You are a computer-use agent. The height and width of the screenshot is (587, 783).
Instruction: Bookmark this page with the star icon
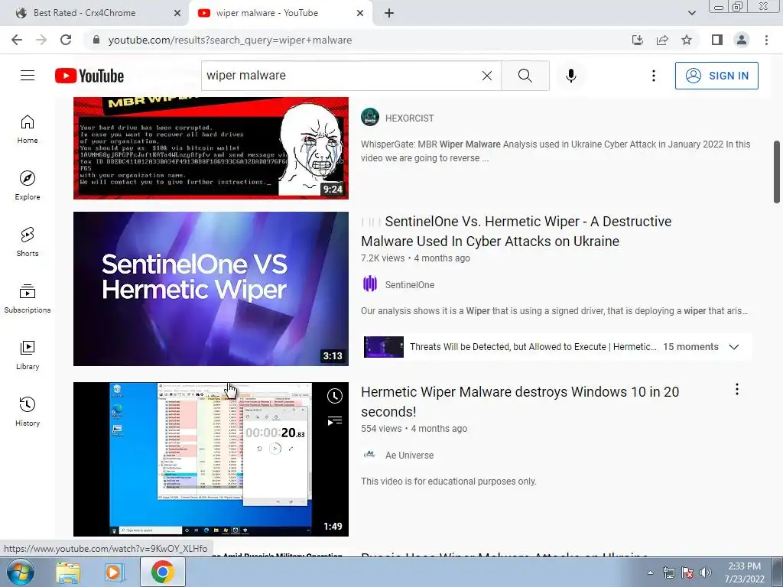687,40
